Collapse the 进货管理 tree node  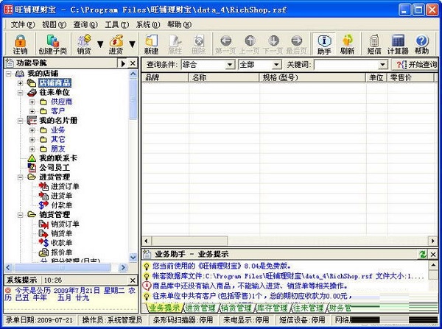click(x=21, y=177)
